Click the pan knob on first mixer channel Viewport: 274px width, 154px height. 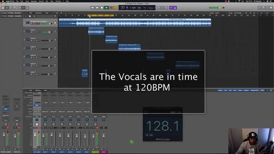pyautogui.click(x=37, y=124)
